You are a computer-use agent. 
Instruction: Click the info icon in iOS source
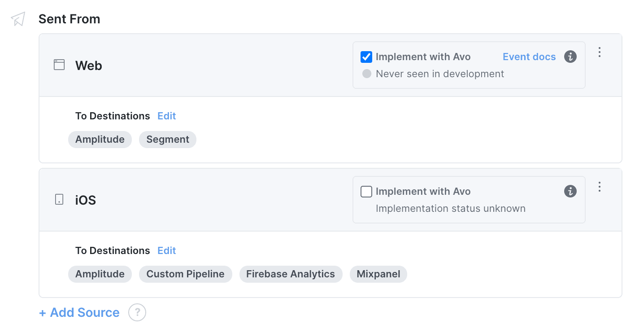point(570,192)
